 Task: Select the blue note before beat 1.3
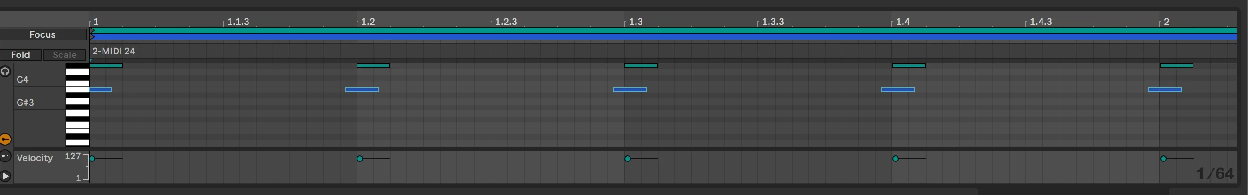click(x=630, y=90)
